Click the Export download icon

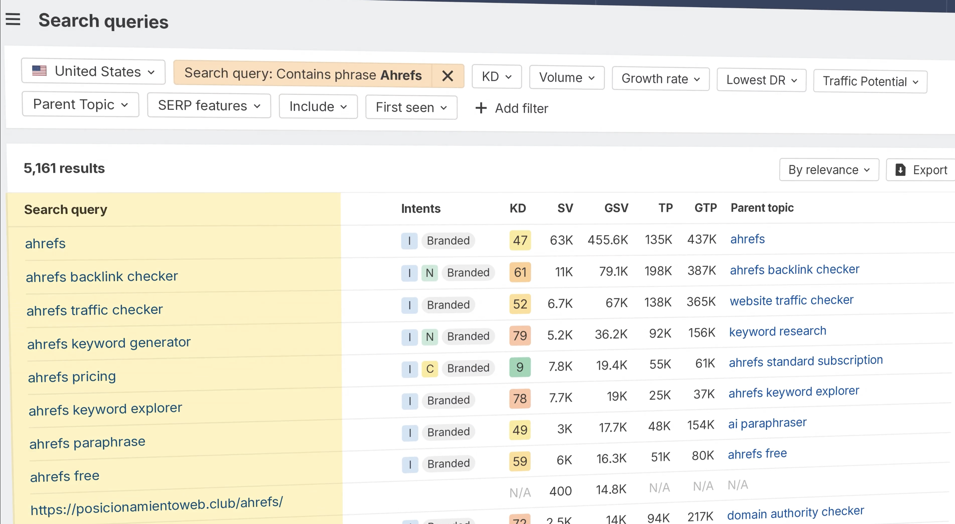[x=901, y=170]
